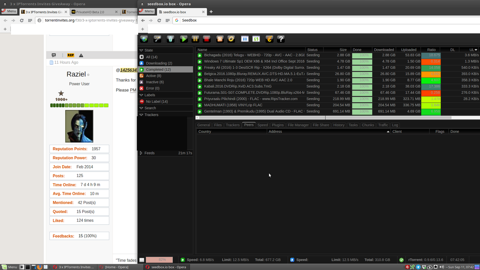Open ruTorrent settings gear icon
This screenshot has height=270, width=480.
tap(231, 39)
